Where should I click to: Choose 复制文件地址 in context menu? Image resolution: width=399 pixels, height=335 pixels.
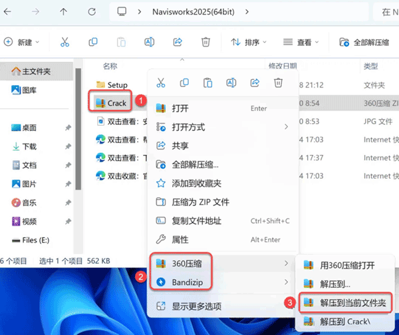[223, 221]
